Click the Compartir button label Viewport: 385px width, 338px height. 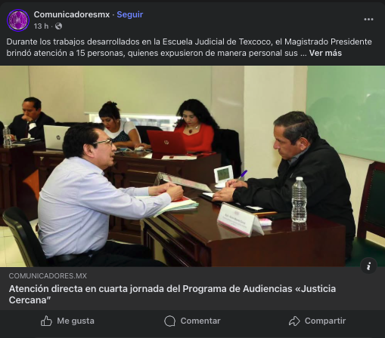point(325,321)
